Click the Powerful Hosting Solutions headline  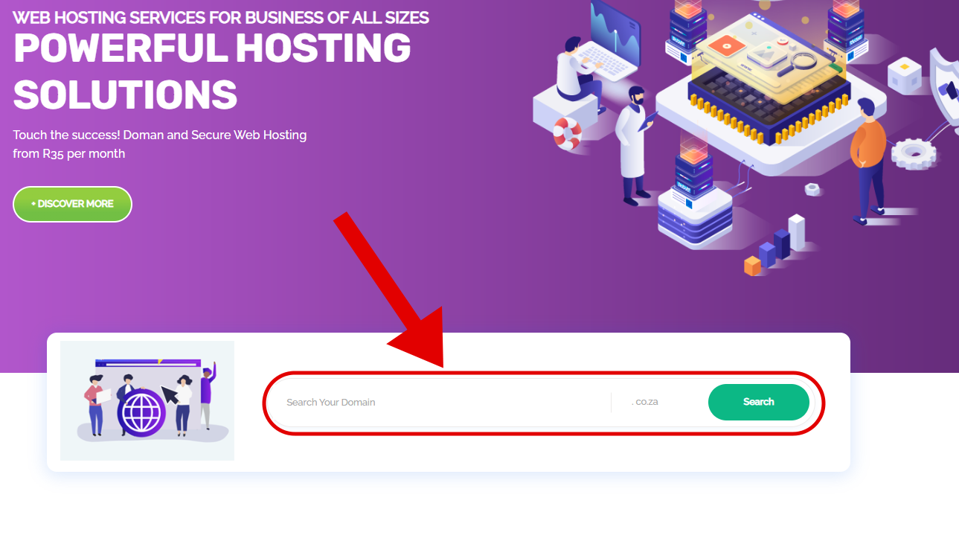[212, 71]
